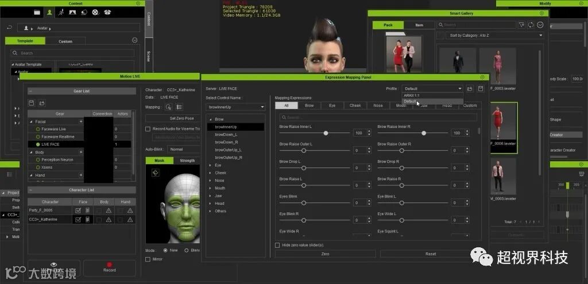Open the Scene side tab

149,57
